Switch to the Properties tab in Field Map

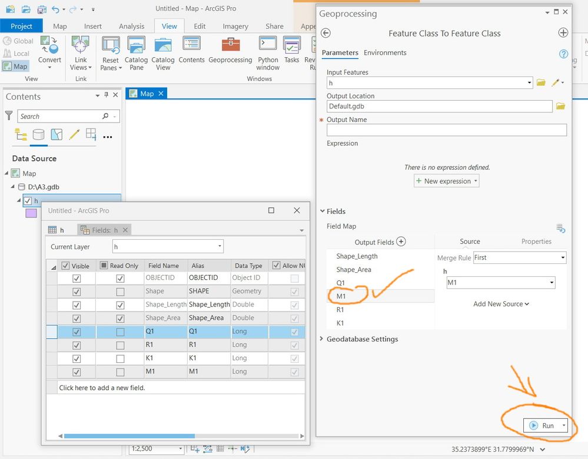tap(536, 242)
